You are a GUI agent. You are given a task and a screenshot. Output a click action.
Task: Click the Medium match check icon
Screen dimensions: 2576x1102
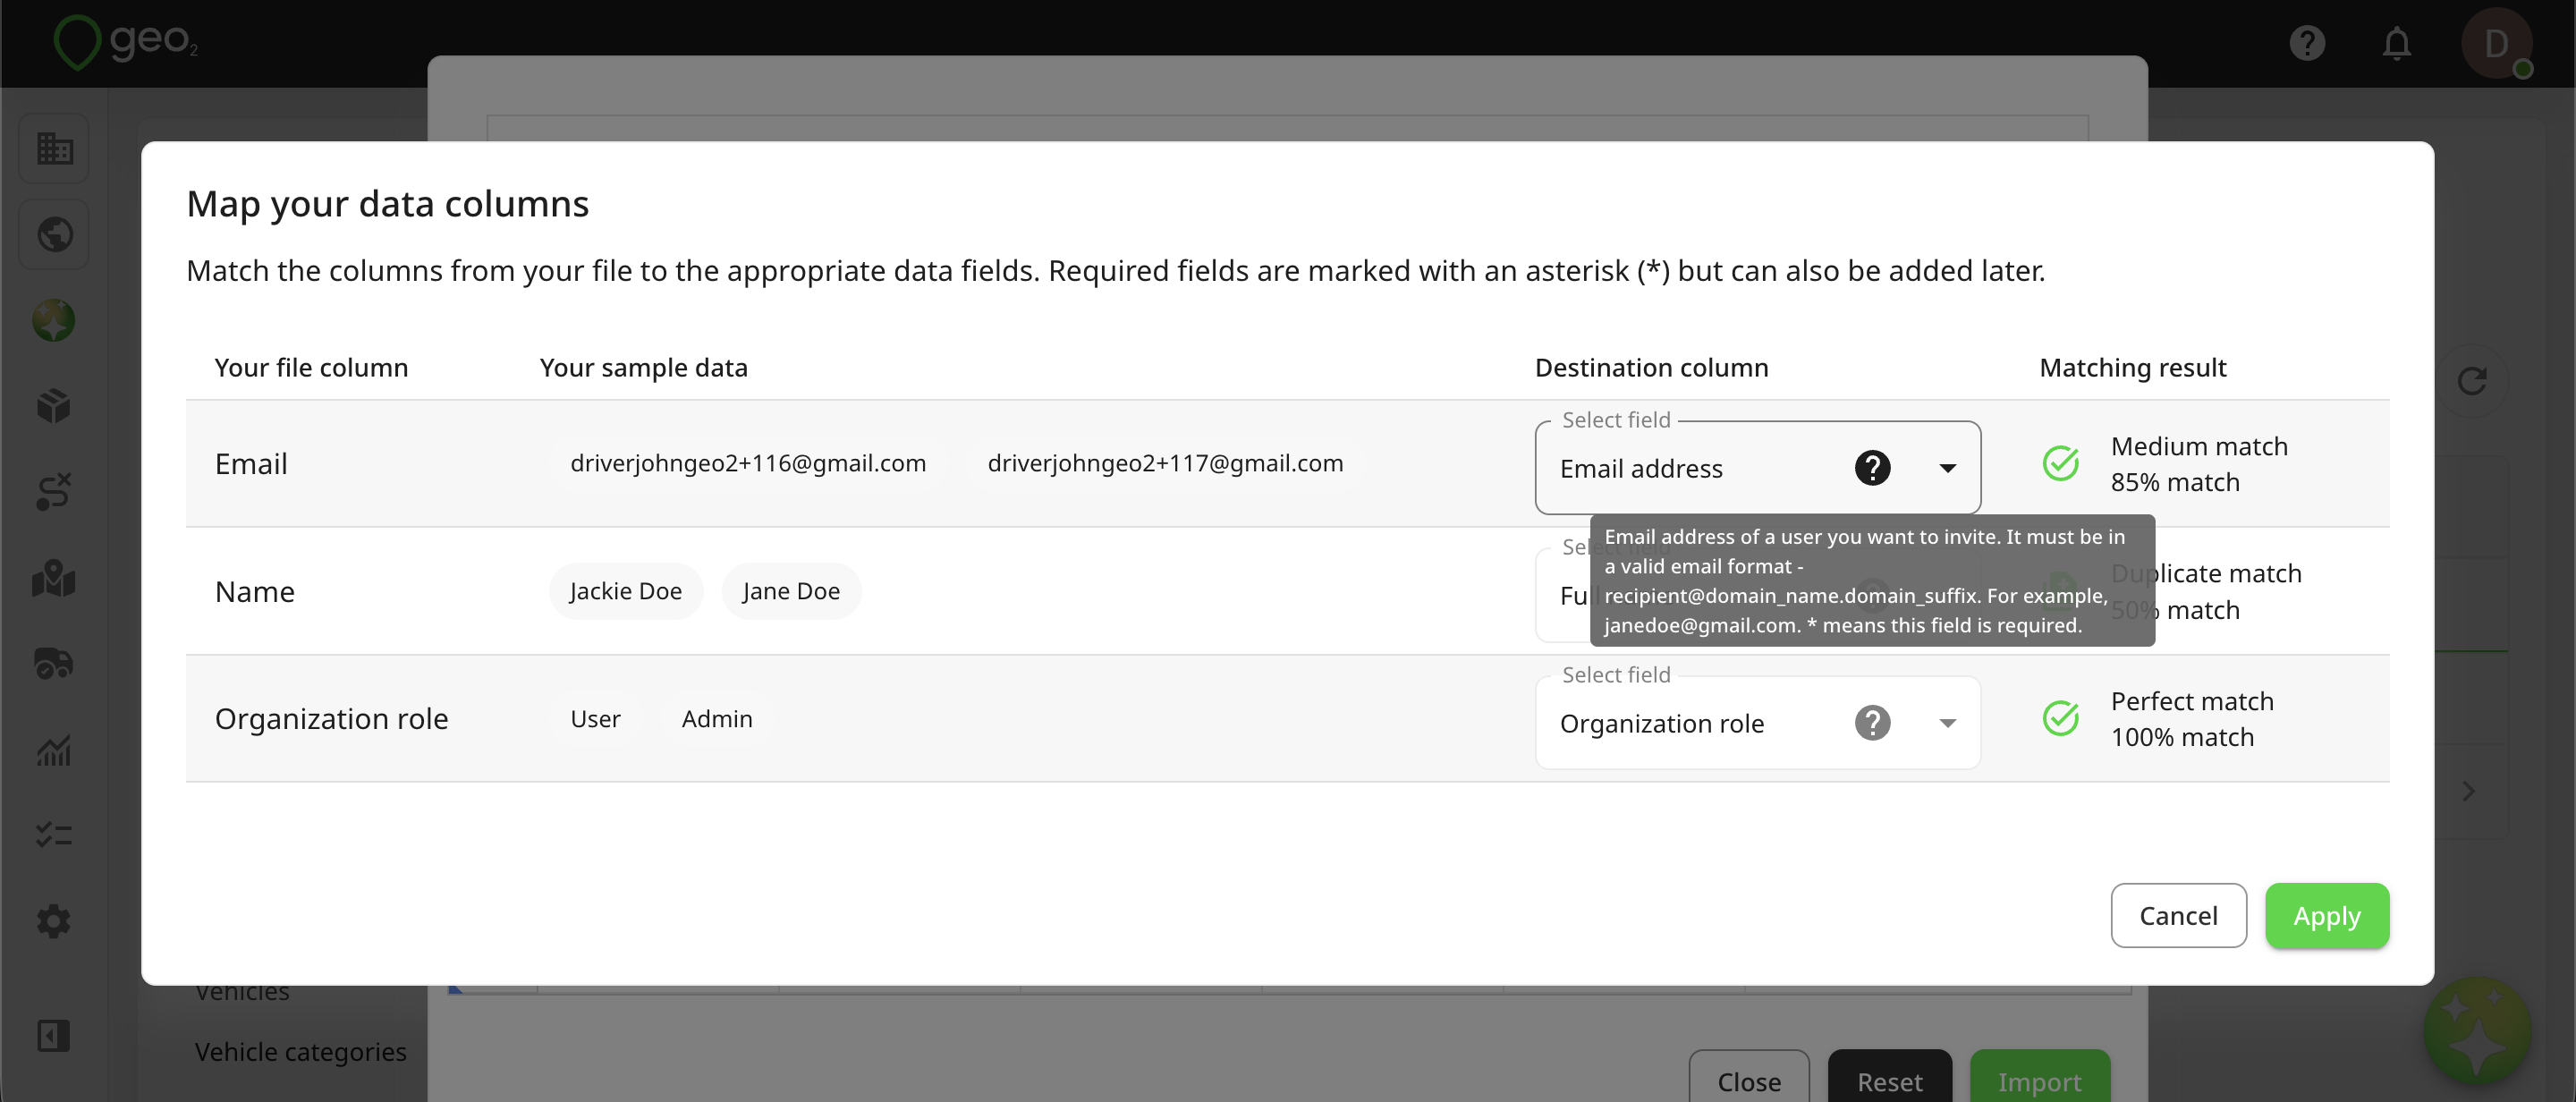[x=2060, y=463]
